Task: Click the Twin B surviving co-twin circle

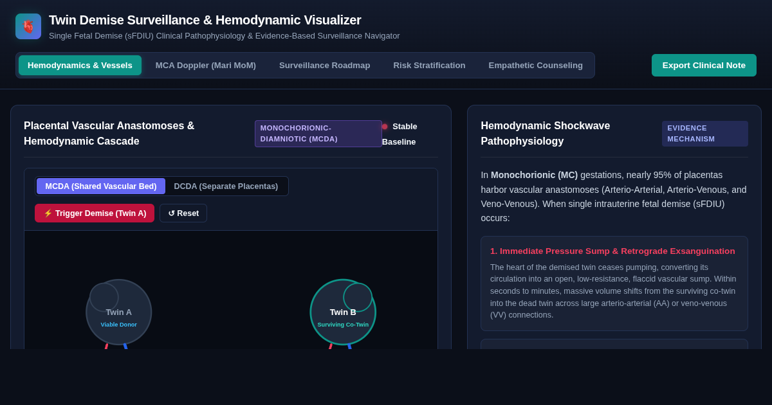Action: [343, 312]
